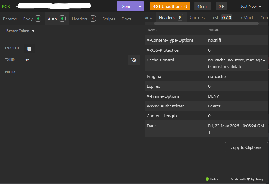The image size is (269, 184).
Task: Click Made with heart by Kong
Action: click(247, 179)
